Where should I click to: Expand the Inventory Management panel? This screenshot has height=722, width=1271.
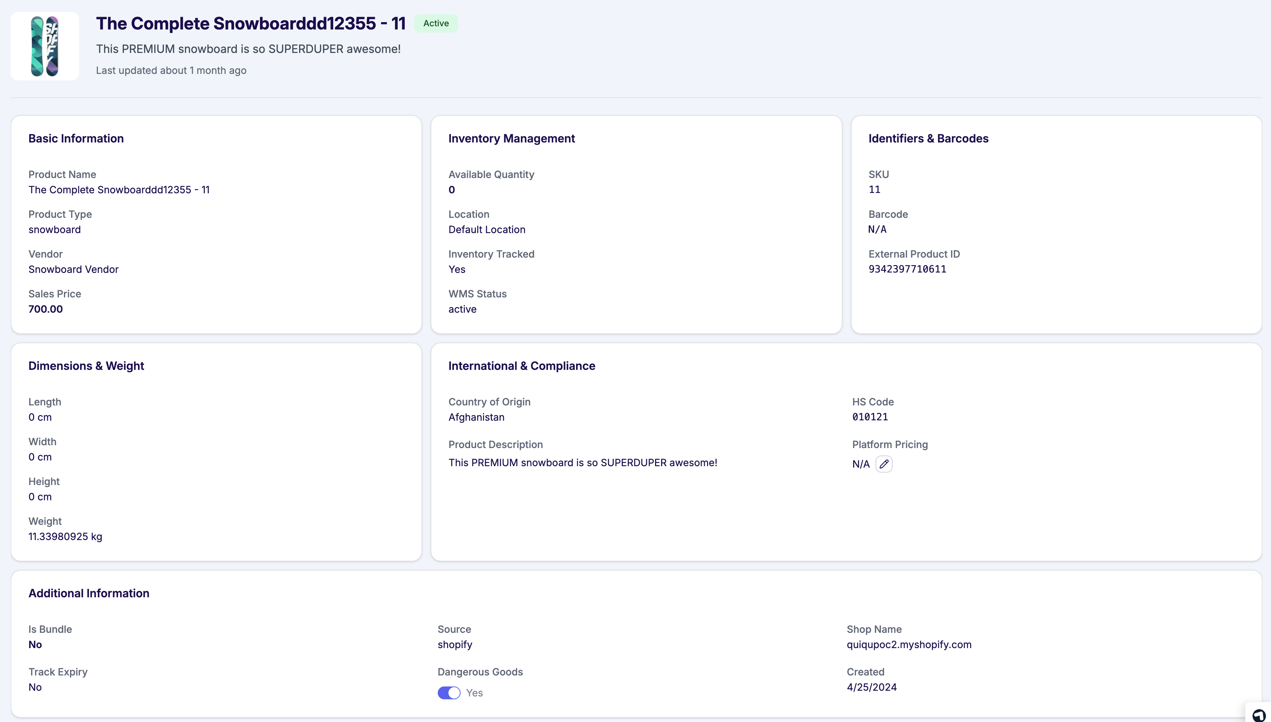tap(512, 138)
